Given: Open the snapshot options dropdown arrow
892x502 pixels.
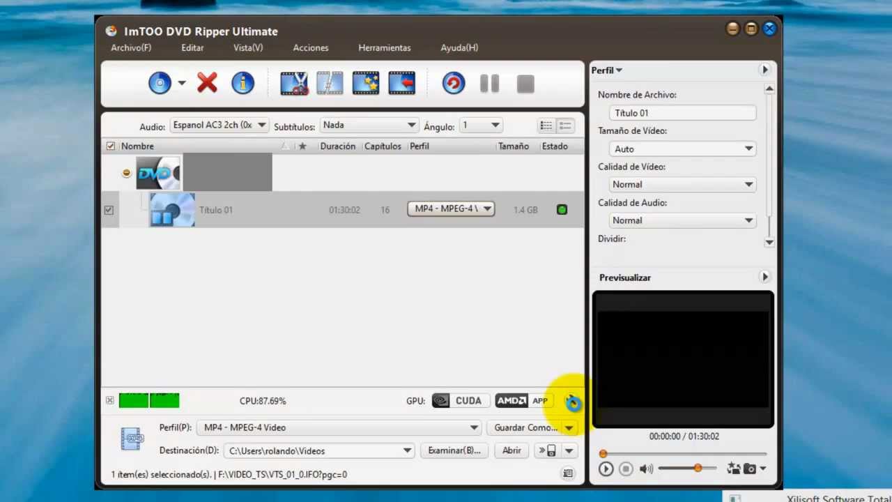Looking at the screenshot, I should click(763, 469).
